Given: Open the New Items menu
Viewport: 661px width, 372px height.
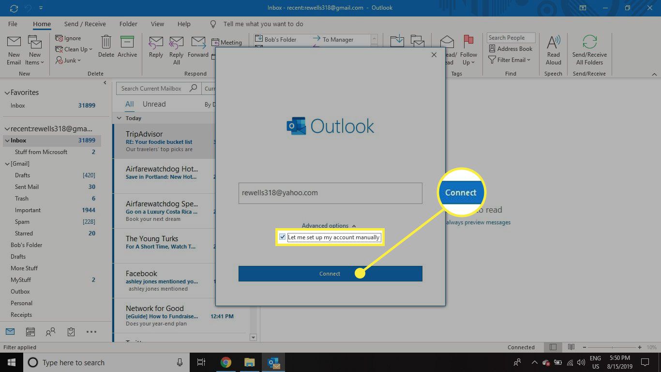Looking at the screenshot, I should [x=34, y=50].
